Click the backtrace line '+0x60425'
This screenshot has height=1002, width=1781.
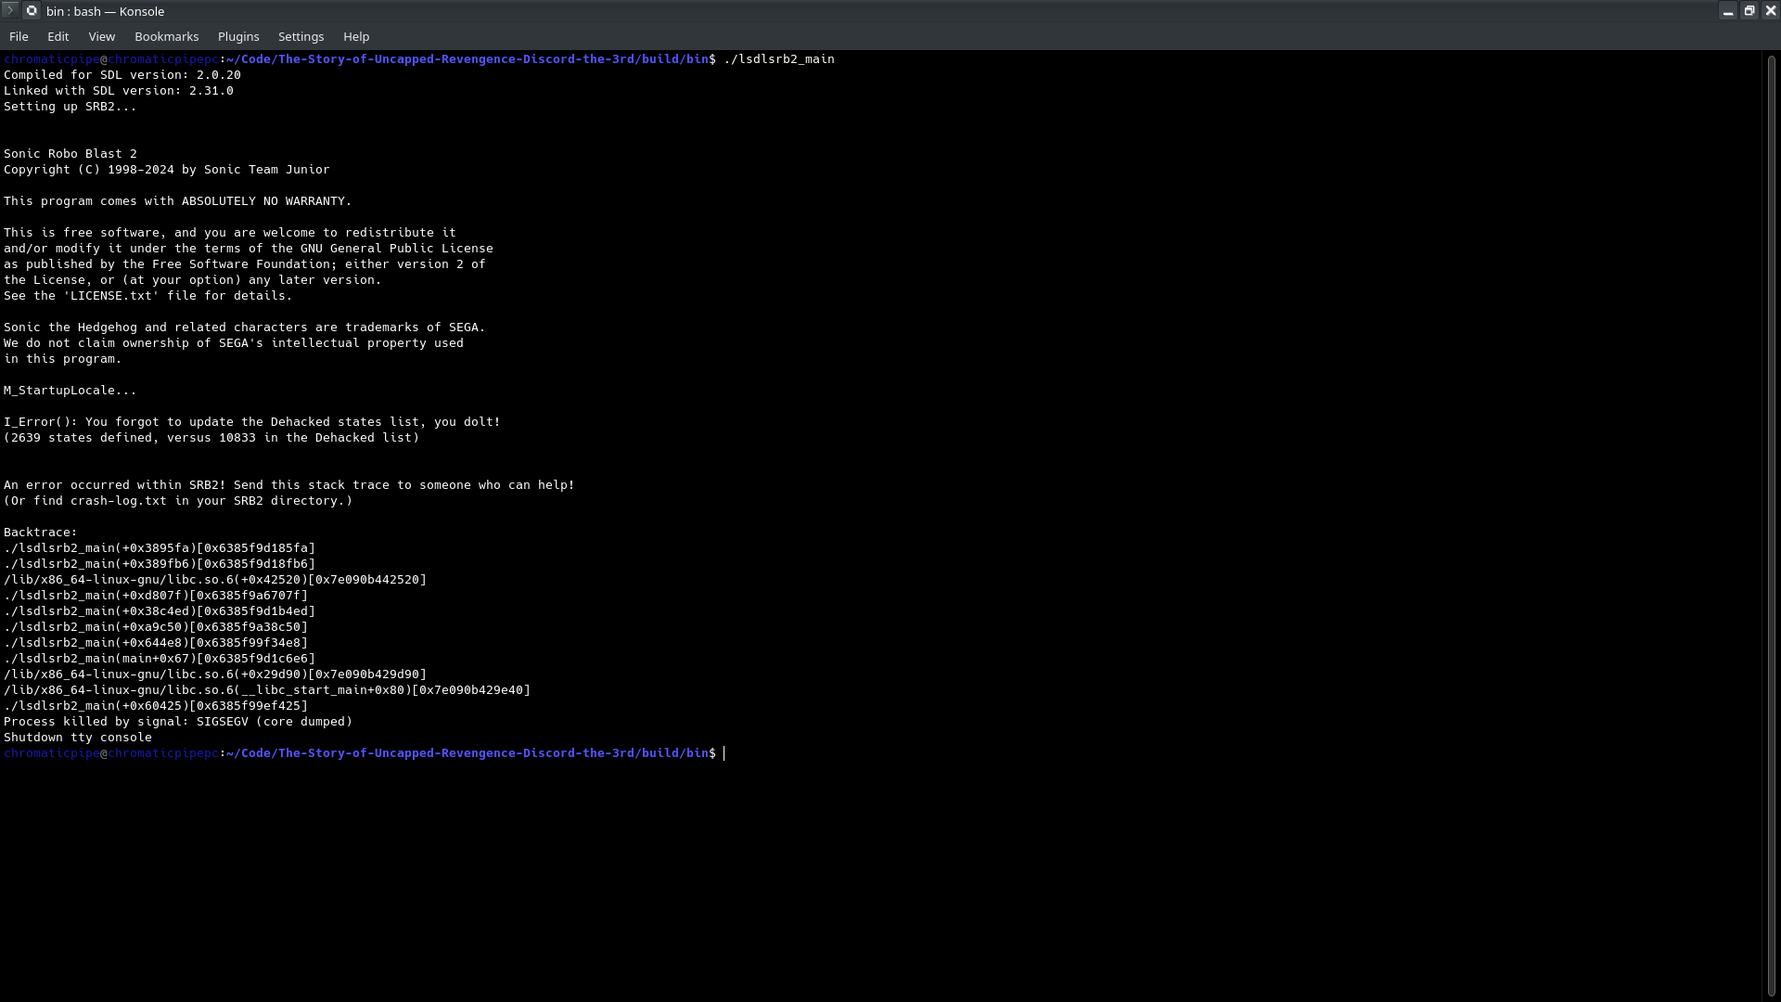[156, 706]
